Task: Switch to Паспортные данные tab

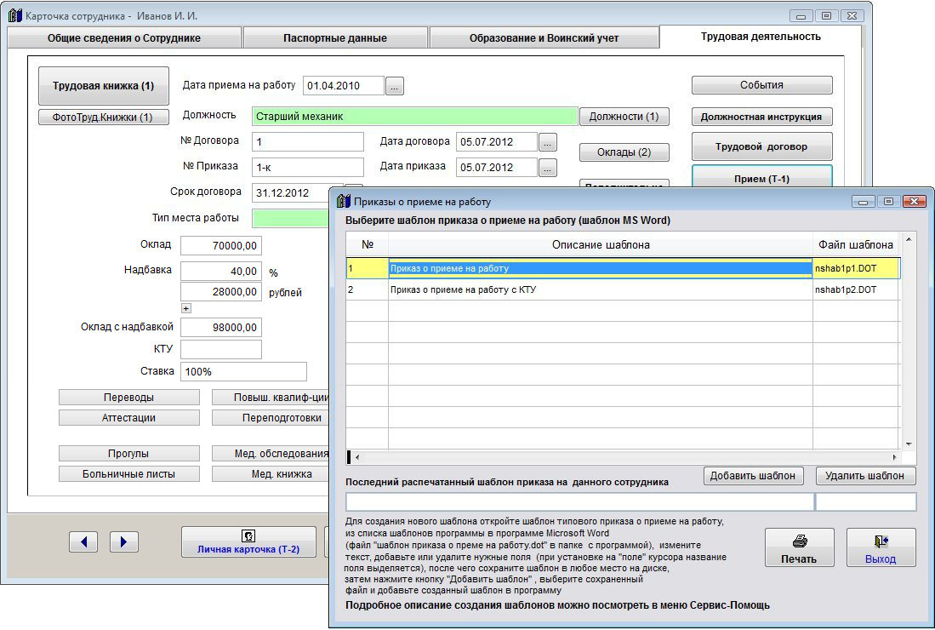Action: pos(335,38)
